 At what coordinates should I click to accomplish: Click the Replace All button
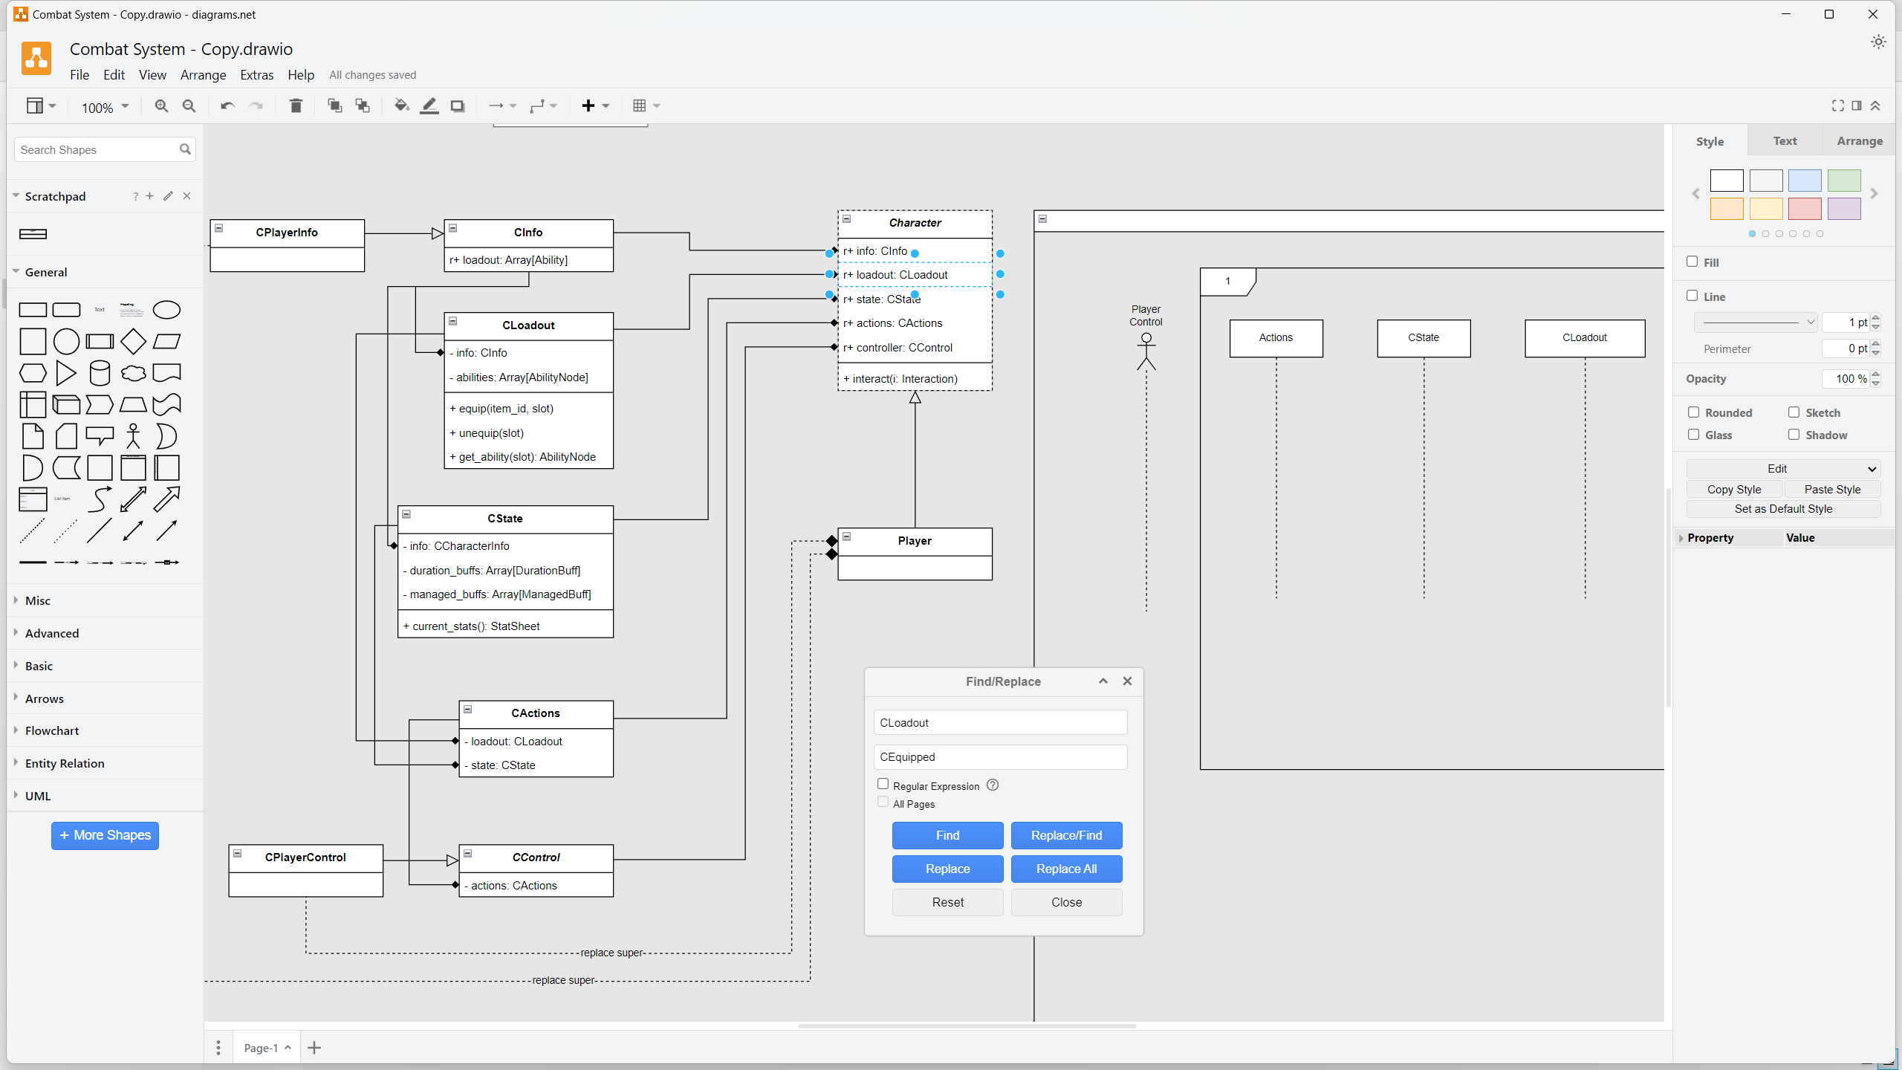click(x=1065, y=869)
